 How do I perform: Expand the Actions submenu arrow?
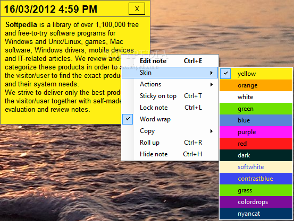[212, 84]
